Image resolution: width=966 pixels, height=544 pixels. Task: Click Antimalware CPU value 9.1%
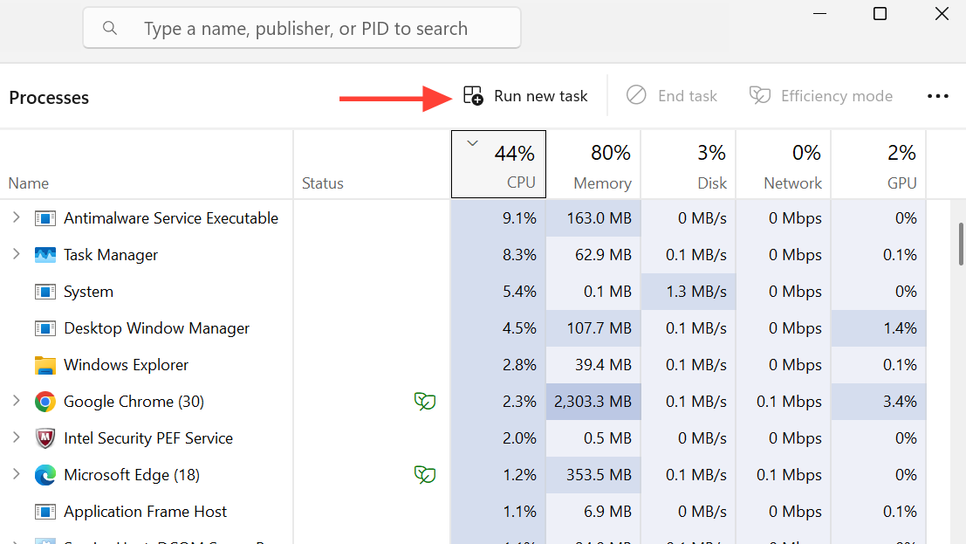(x=519, y=218)
